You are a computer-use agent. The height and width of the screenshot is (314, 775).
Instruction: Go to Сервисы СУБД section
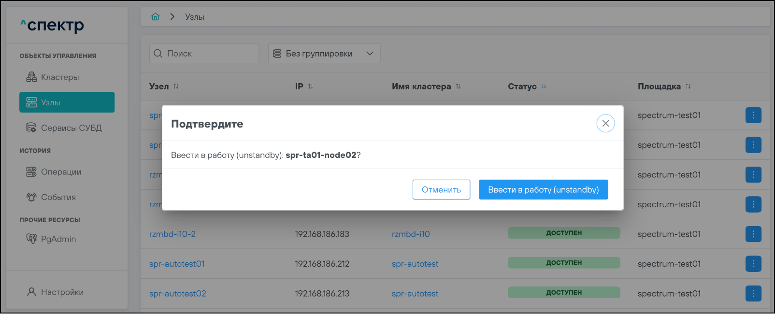[x=71, y=128]
